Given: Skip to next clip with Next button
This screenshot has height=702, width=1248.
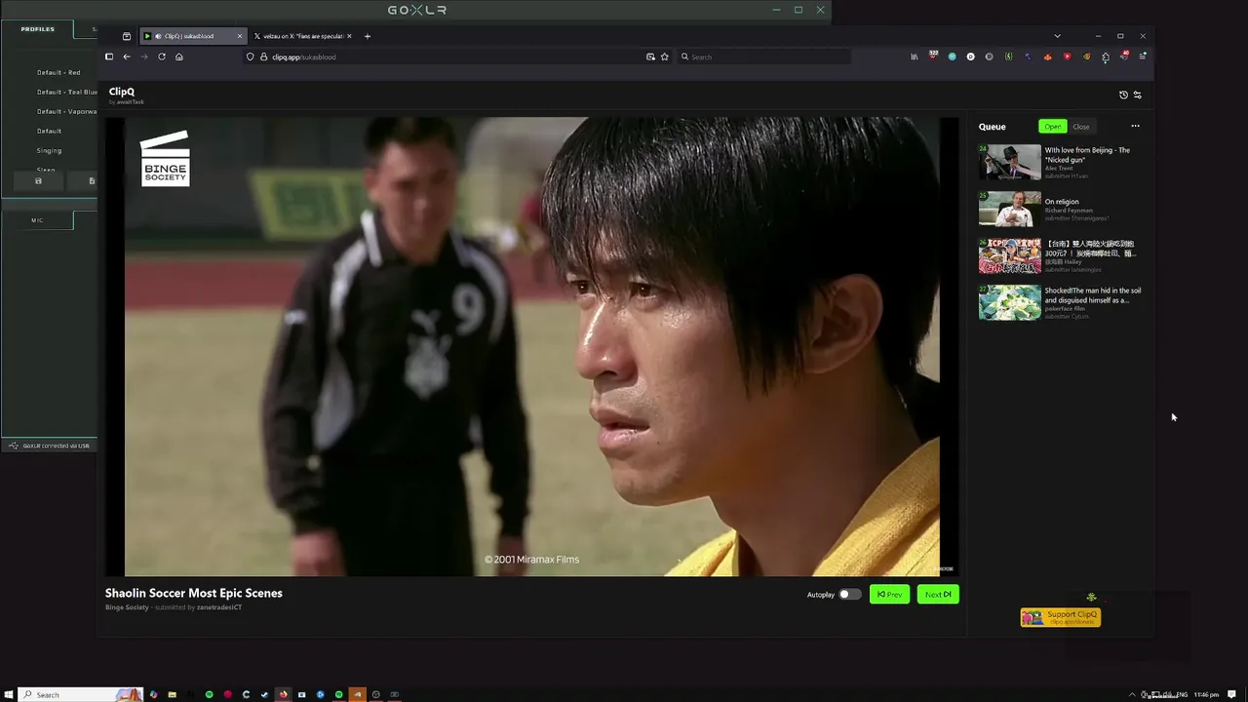Looking at the screenshot, I should point(938,594).
